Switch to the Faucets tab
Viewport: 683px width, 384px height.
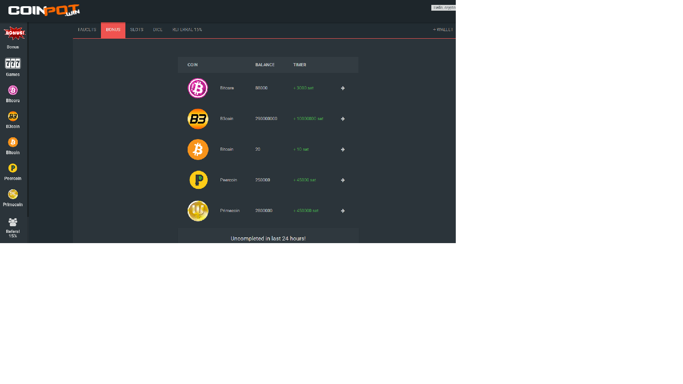tap(87, 30)
